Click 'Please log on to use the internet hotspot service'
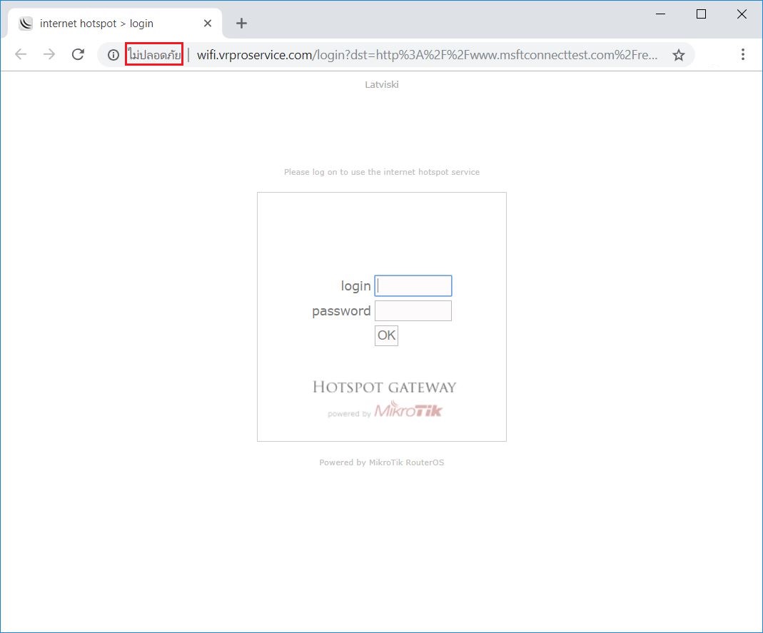The width and height of the screenshot is (763, 633). point(382,172)
